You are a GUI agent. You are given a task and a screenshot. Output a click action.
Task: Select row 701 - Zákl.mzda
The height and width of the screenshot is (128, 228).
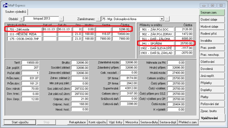(68, 29)
